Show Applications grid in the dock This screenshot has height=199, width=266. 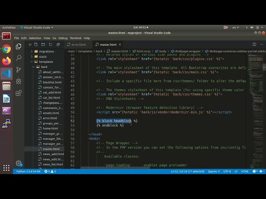pyautogui.click(x=7, y=168)
